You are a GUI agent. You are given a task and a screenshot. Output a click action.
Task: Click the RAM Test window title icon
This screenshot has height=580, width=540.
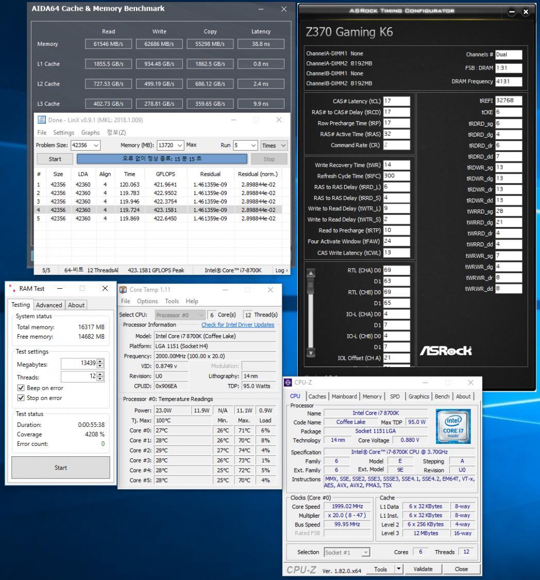click(x=12, y=288)
